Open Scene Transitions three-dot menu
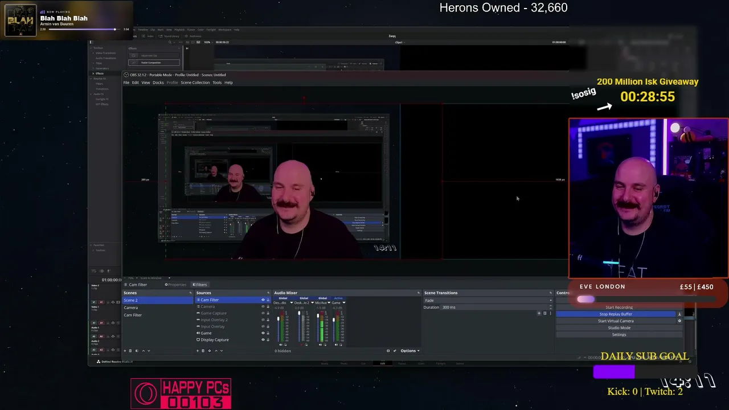Viewport: 729px width, 410px height. point(550,313)
